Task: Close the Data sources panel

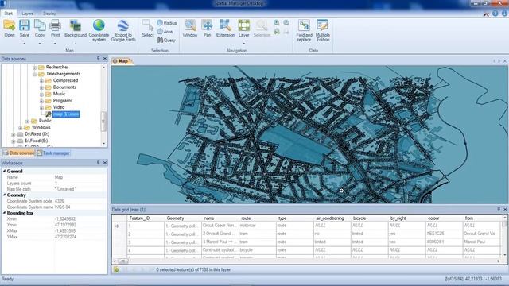Action: click(105, 58)
